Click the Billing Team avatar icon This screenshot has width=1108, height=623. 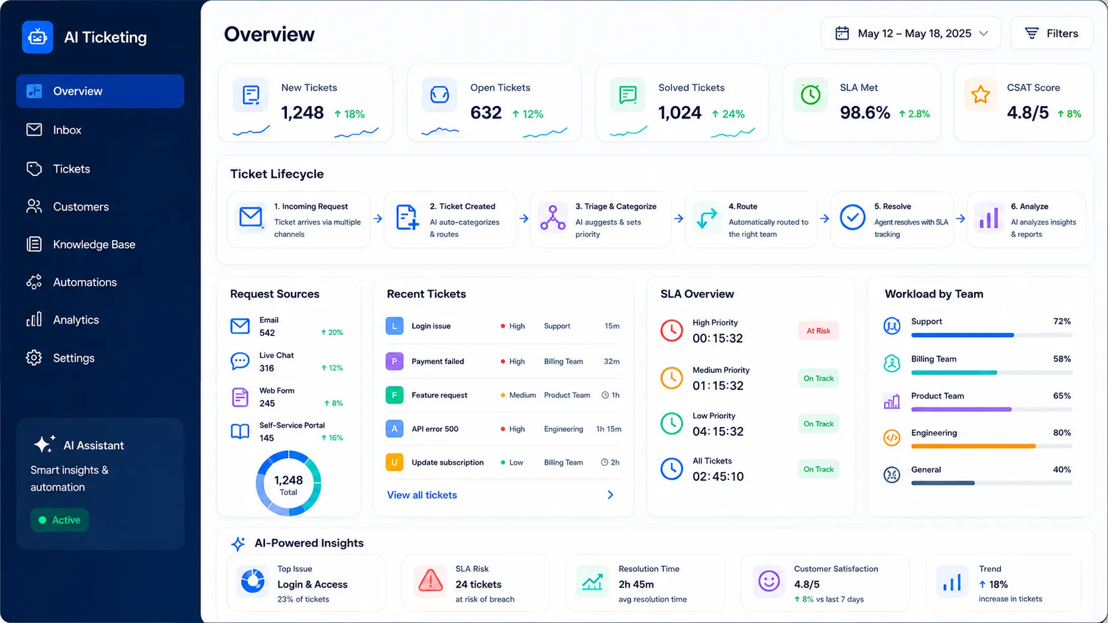point(892,363)
